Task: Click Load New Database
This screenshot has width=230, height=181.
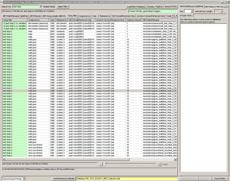Action: [x=136, y=6]
